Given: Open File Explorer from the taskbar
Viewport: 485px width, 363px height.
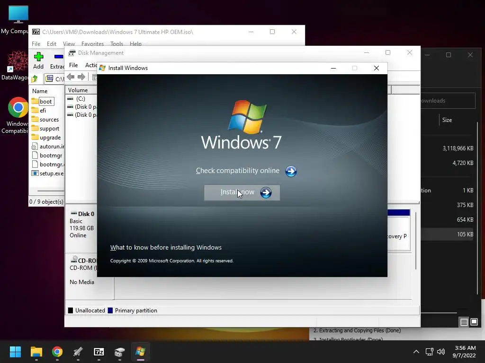Looking at the screenshot, I should 36,352.
